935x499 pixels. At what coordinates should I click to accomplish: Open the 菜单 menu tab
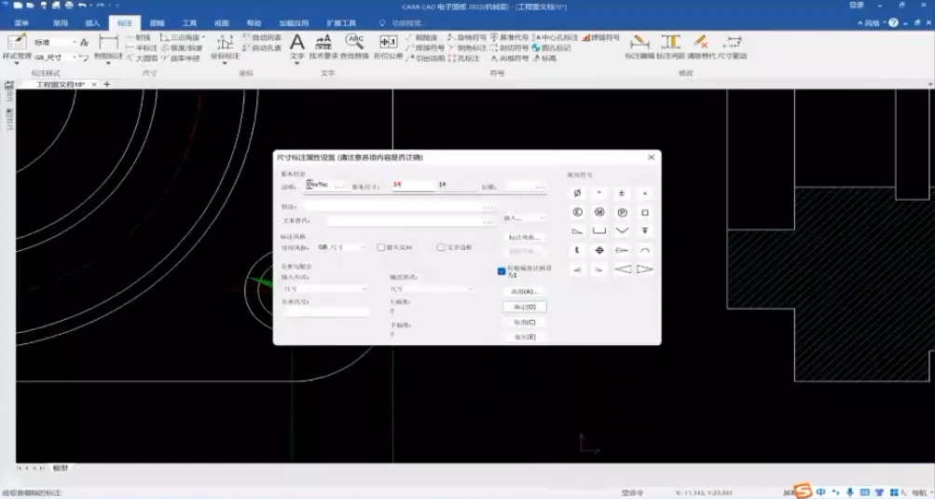21,22
